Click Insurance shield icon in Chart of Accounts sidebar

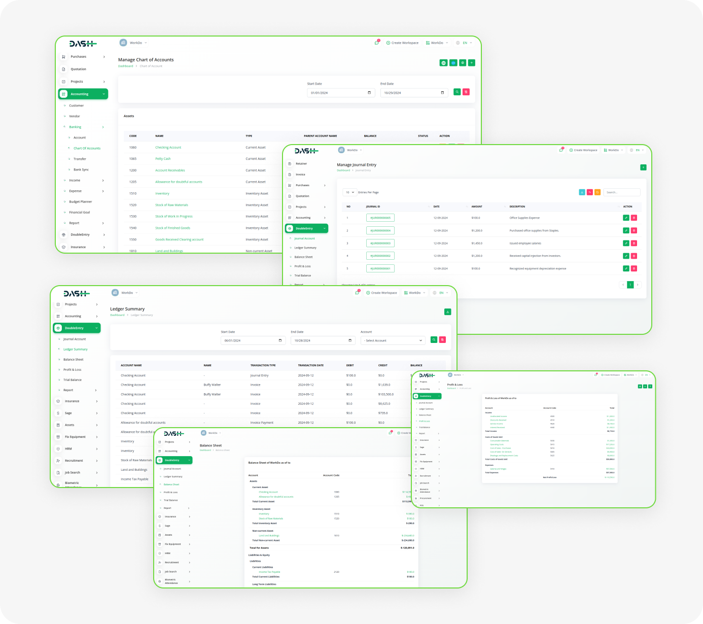[x=63, y=247]
